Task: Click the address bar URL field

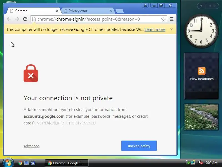Action: pos(99,19)
